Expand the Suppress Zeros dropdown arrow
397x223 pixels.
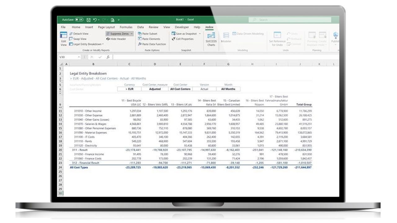pyautogui.click(x=132, y=34)
